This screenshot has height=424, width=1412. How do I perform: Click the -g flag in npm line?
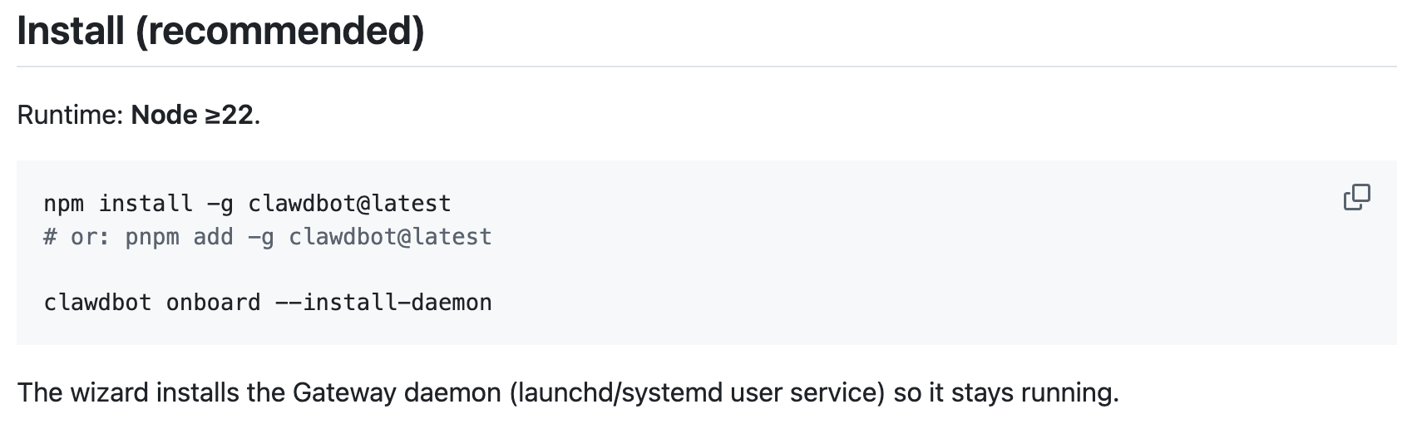click(x=220, y=203)
